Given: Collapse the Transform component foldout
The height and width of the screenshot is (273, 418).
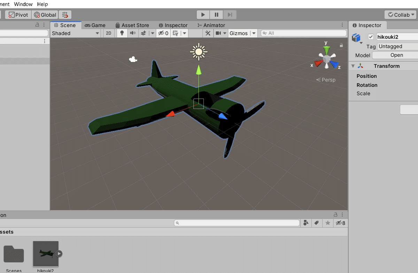Looking at the screenshot, I should tap(353, 66).
